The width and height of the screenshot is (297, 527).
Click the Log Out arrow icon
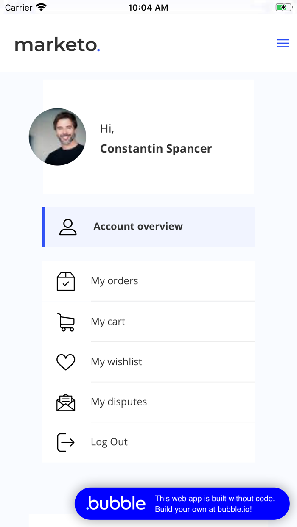point(66,442)
